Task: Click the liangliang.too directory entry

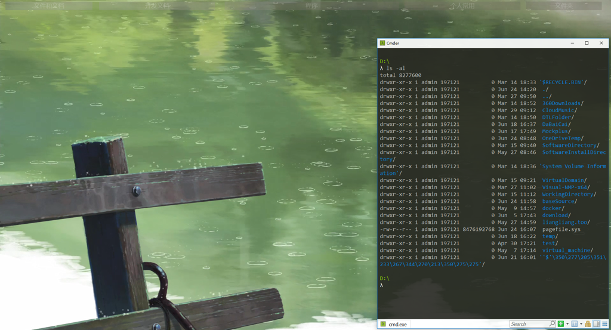Action: click(x=565, y=223)
